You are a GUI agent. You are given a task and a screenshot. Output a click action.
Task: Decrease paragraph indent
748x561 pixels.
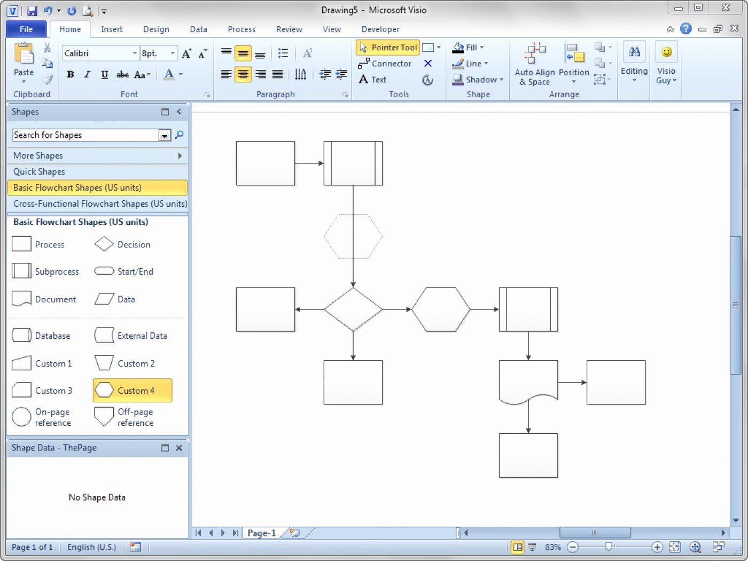tap(325, 74)
